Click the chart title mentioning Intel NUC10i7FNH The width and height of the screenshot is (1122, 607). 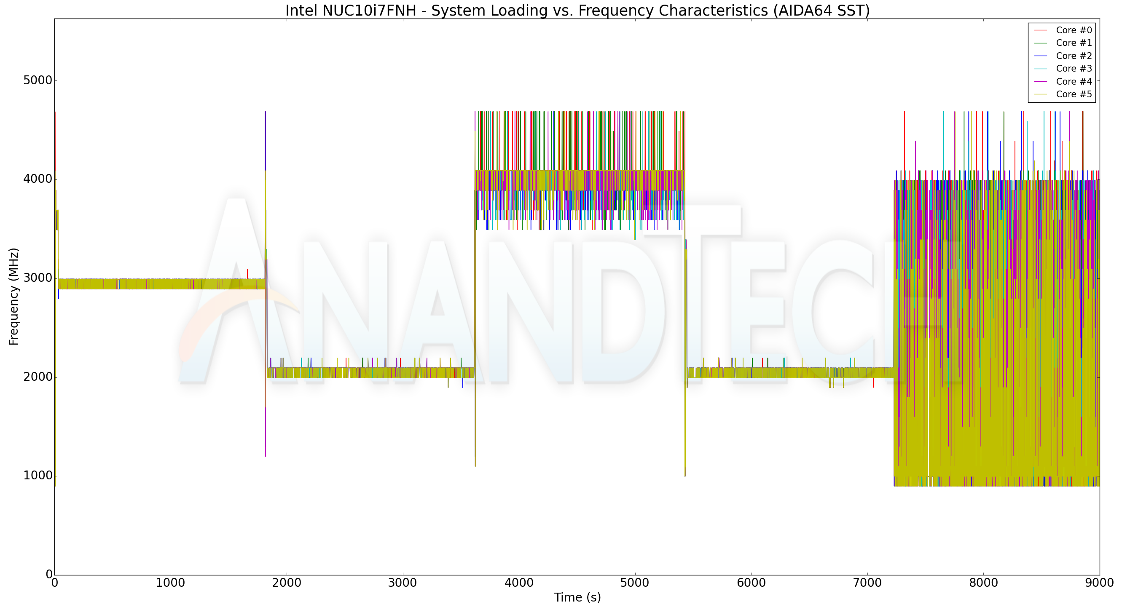tap(577, 11)
